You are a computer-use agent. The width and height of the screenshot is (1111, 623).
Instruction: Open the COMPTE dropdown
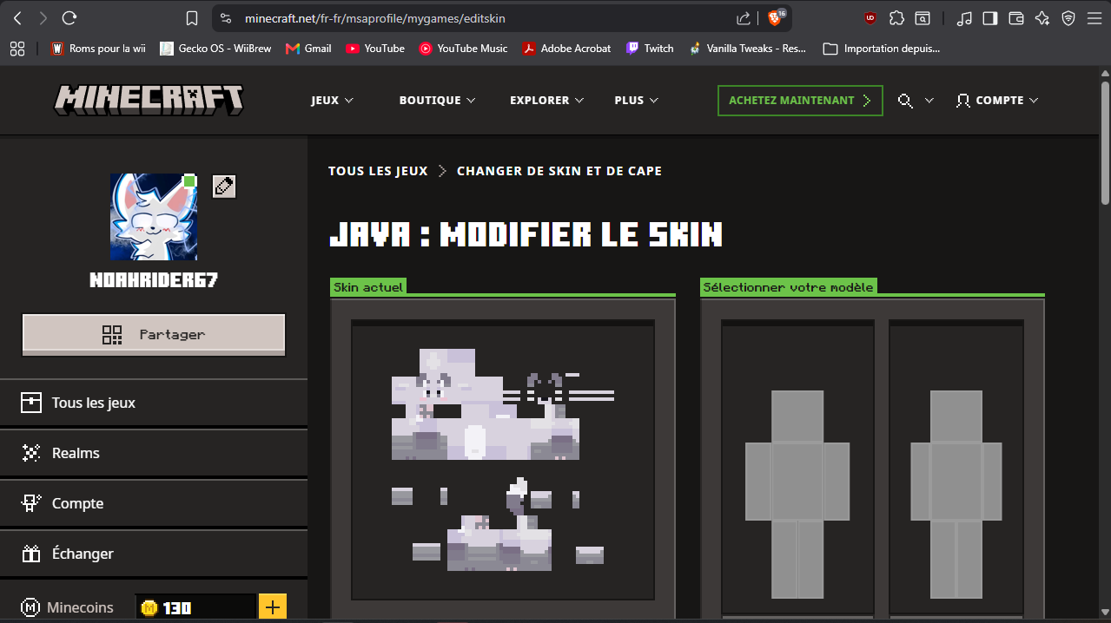tap(996, 101)
